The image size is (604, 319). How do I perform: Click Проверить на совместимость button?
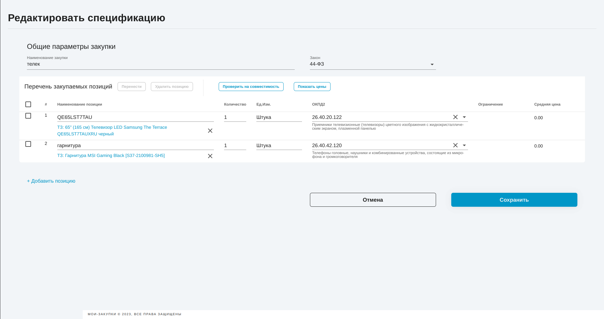pyautogui.click(x=251, y=87)
